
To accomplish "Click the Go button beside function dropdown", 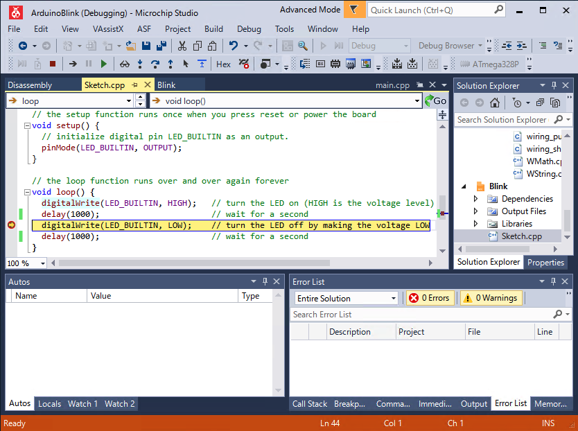I will [x=435, y=101].
